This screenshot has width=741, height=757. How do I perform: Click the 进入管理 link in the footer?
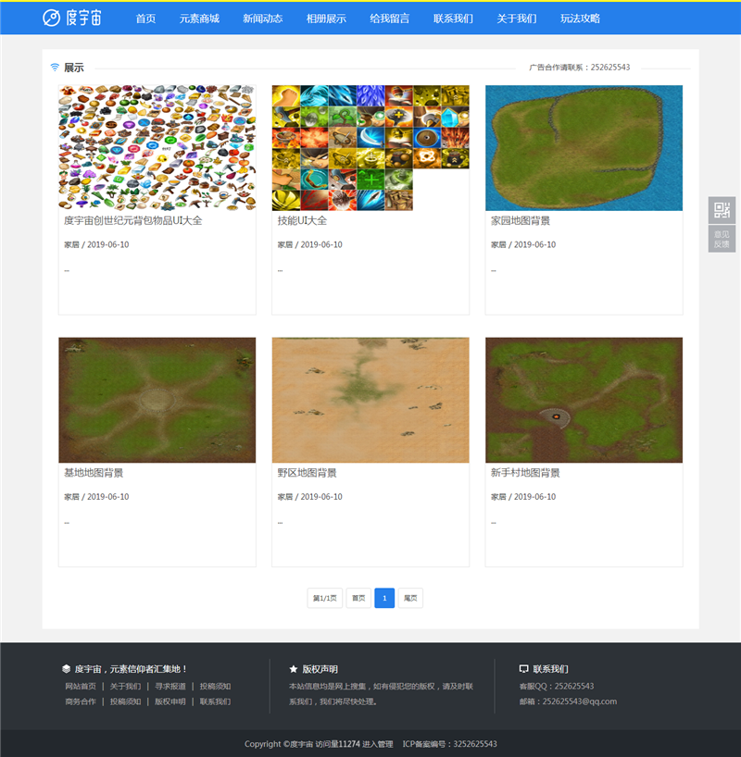[x=377, y=744]
